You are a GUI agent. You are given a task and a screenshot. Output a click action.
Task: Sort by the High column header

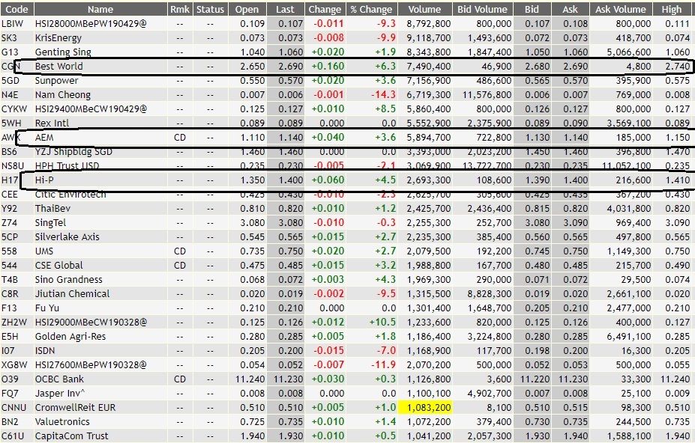pyautogui.click(x=672, y=9)
